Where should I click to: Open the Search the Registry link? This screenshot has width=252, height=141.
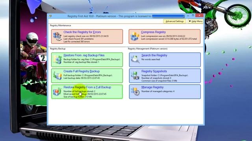pos(154,55)
